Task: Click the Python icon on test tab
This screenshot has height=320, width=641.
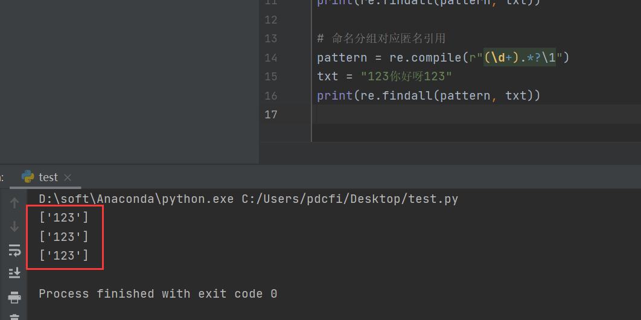Action: click(x=28, y=176)
